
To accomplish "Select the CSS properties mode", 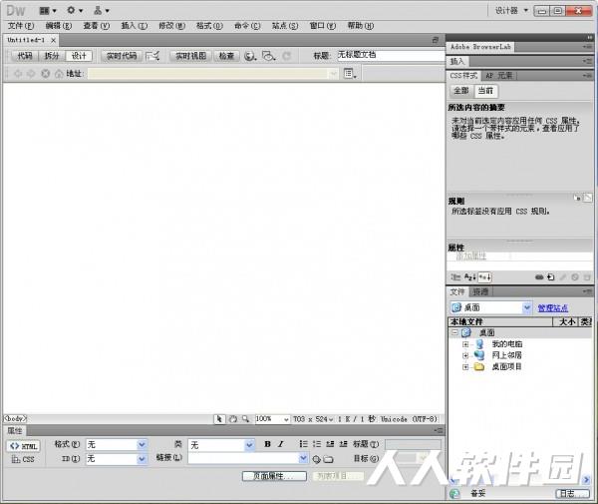I will click(x=23, y=459).
